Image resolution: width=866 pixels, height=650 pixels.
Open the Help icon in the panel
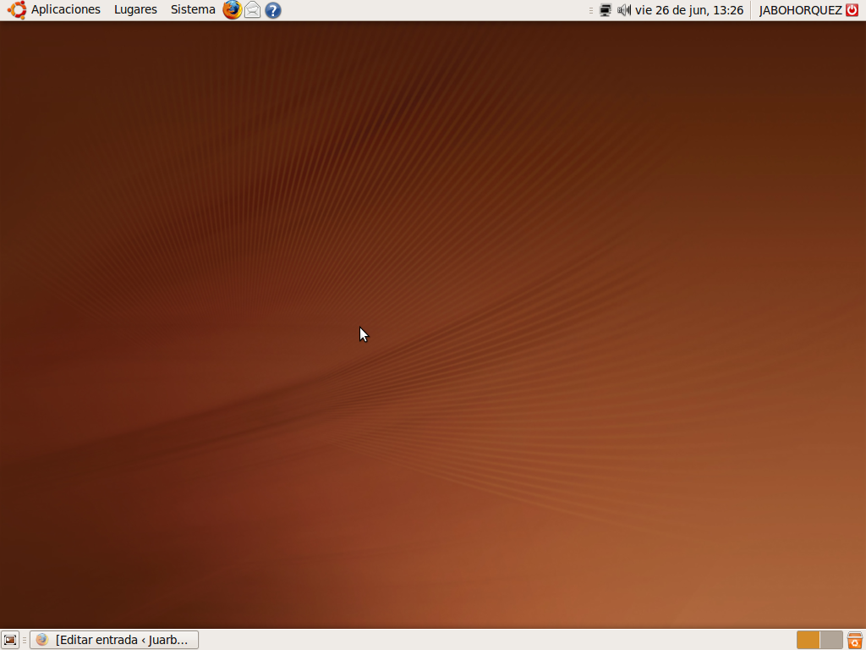[x=273, y=10]
